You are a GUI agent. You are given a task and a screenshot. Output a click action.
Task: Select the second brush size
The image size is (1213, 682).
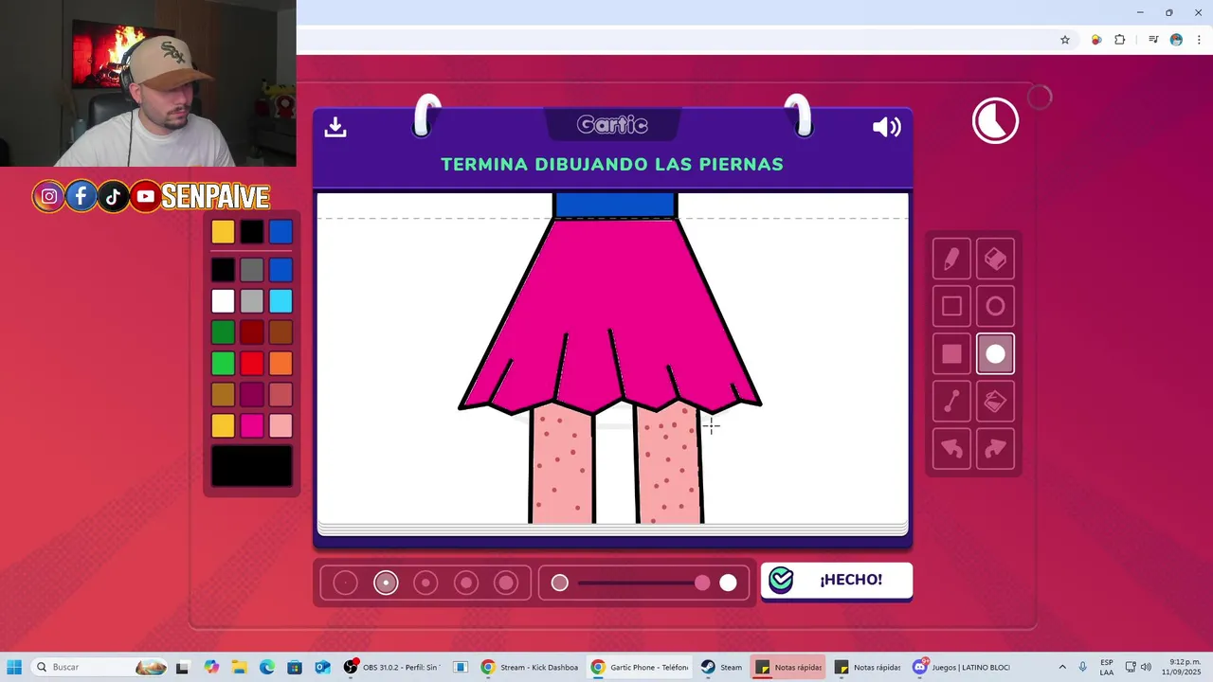click(386, 583)
